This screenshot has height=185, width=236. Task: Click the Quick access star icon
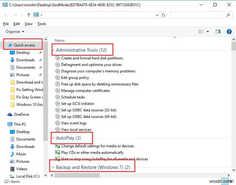[x=10, y=45]
